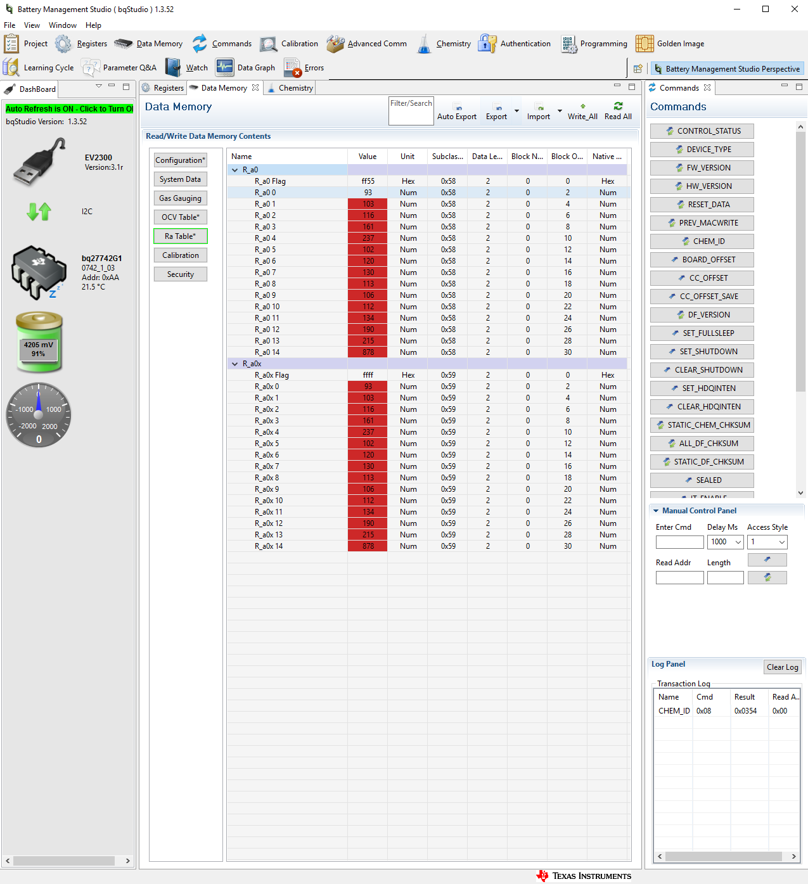Click the EV2300 USB adapter icon
Image resolution: width=808 pixels, height=884 pixels.
(x=39, y=162)
